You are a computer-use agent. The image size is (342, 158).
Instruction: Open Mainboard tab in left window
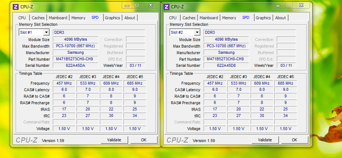click(58, 18)
